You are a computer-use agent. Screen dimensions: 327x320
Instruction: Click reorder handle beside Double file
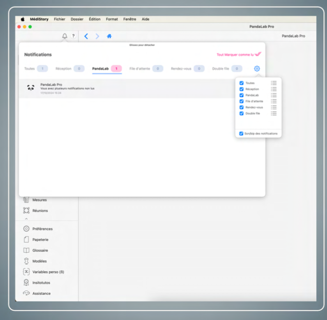pos(274,114)
